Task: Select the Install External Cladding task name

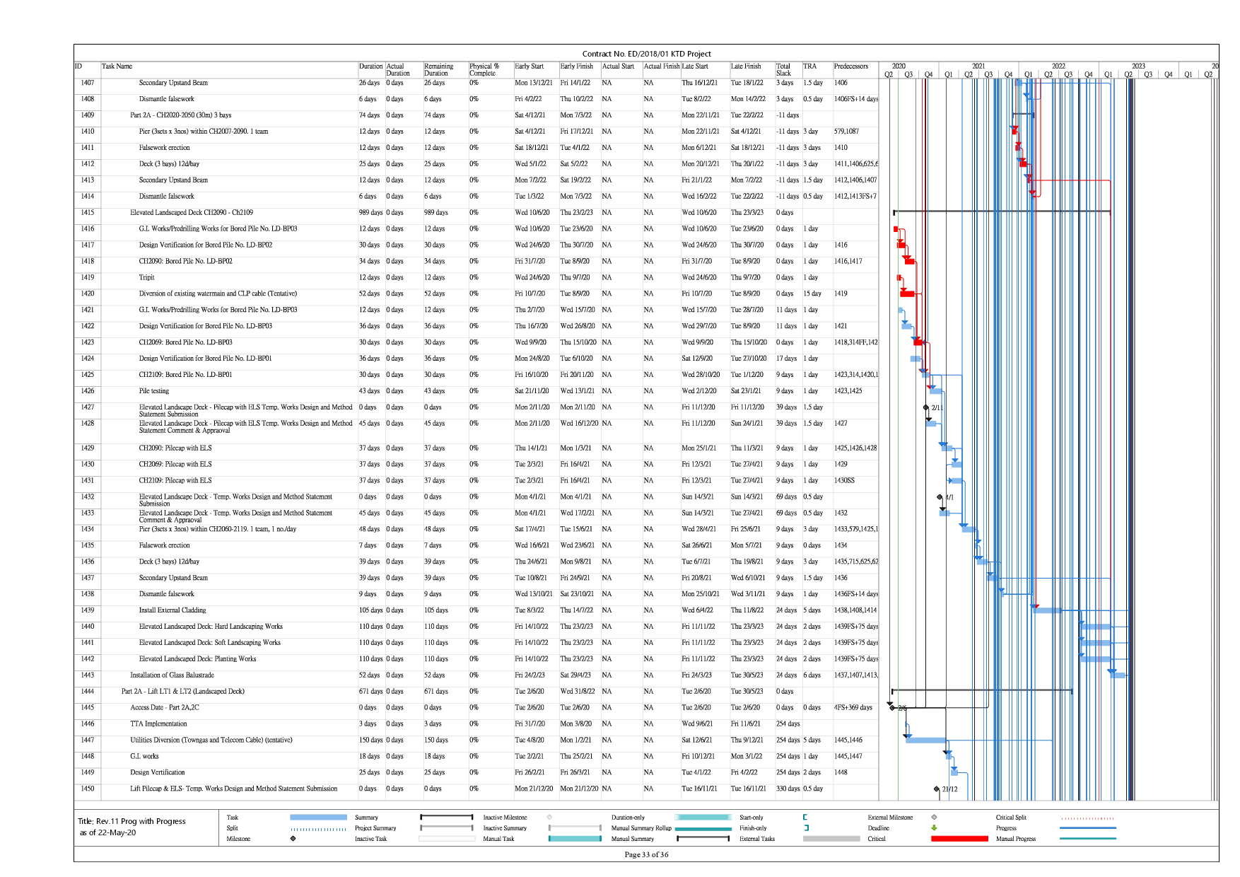Action: point(172,610)
